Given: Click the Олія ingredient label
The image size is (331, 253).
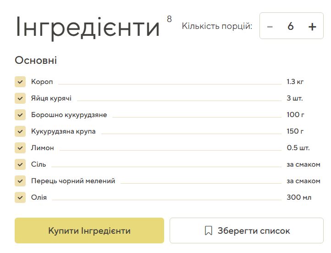Looking at the screenshot, I should pyautogui.click(x=39, y=197).
